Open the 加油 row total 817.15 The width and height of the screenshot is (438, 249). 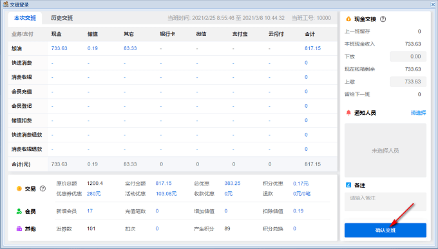pyautogui.click(x=312, y=48)
